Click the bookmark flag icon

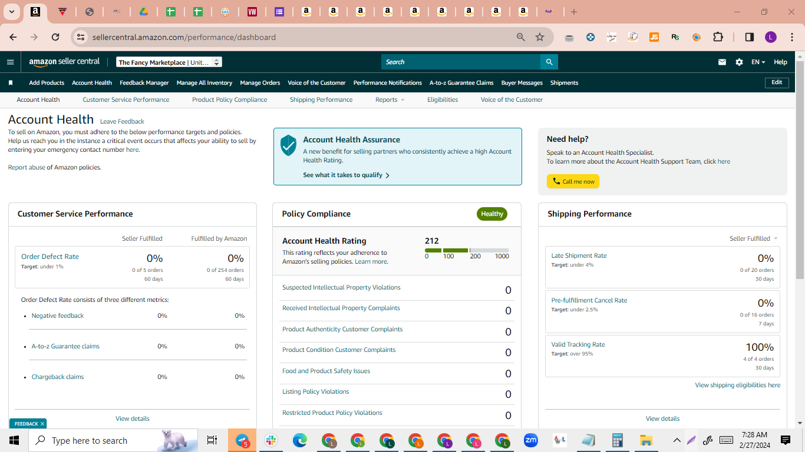pyautogui.click(x=10, y=83)
